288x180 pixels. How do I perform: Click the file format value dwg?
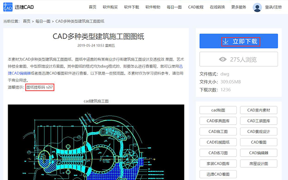[x=225, y=74]
